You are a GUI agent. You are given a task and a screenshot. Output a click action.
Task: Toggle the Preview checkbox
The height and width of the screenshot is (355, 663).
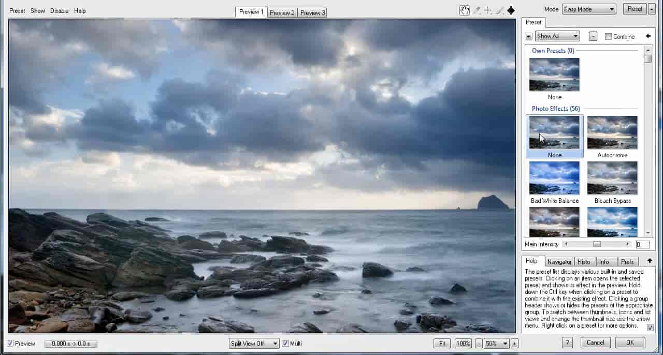[x=10, y=343]
